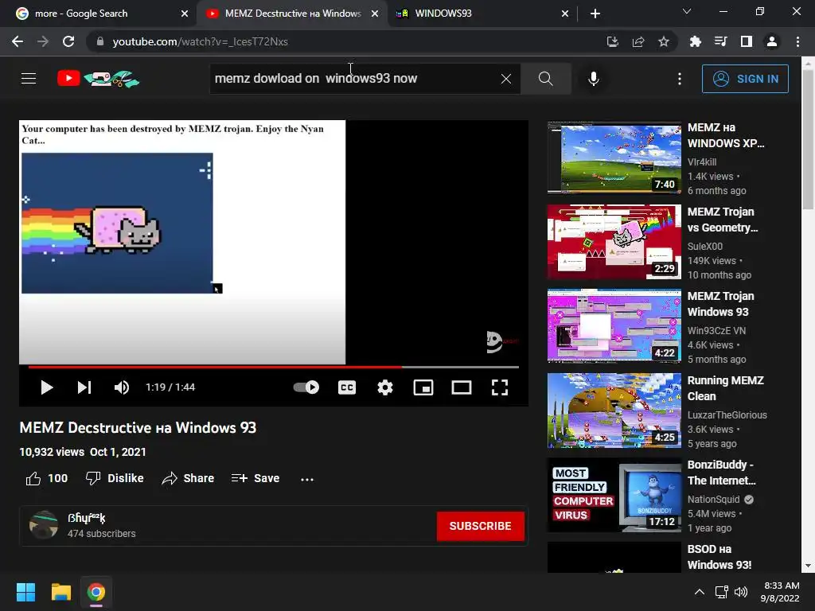Image resolution: width=815 pixels, height=611 pixels.
Task: Share the video
Action: tap(188, 478)
